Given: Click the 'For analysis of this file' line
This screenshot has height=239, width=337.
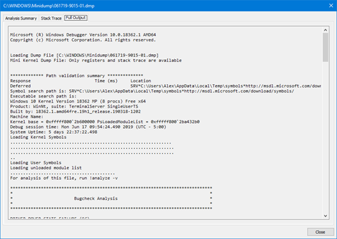Looking at the screenshot, I should [x=64, y=178].
